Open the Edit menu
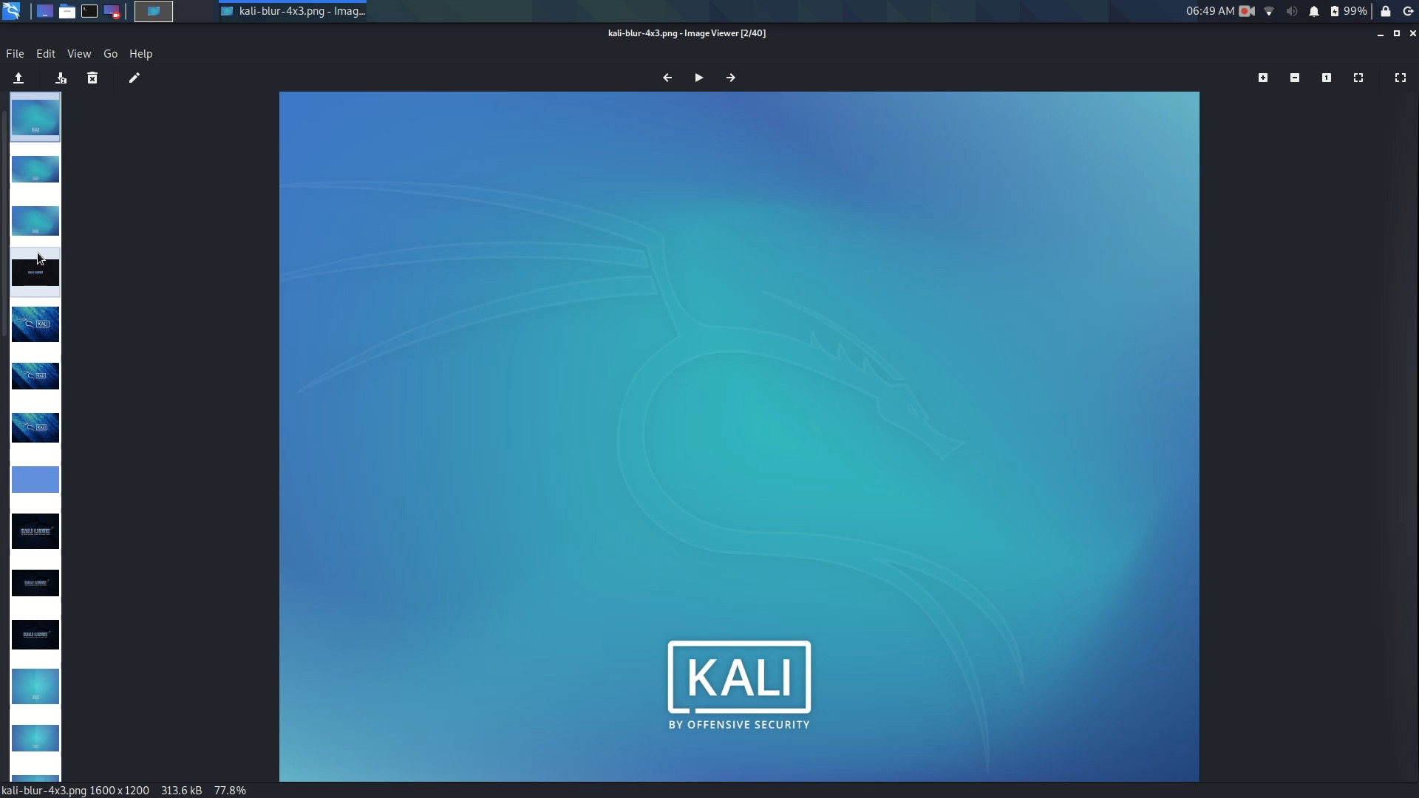 [46, 54]
